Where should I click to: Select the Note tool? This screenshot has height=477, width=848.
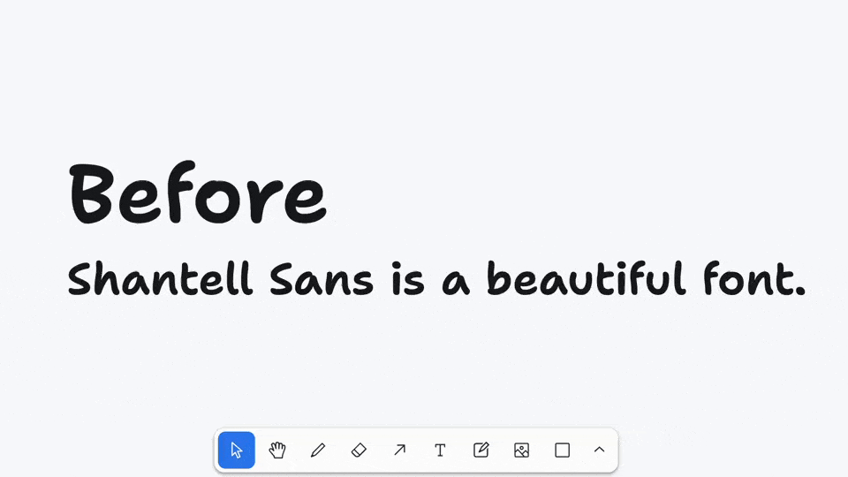tap(481, 450)
